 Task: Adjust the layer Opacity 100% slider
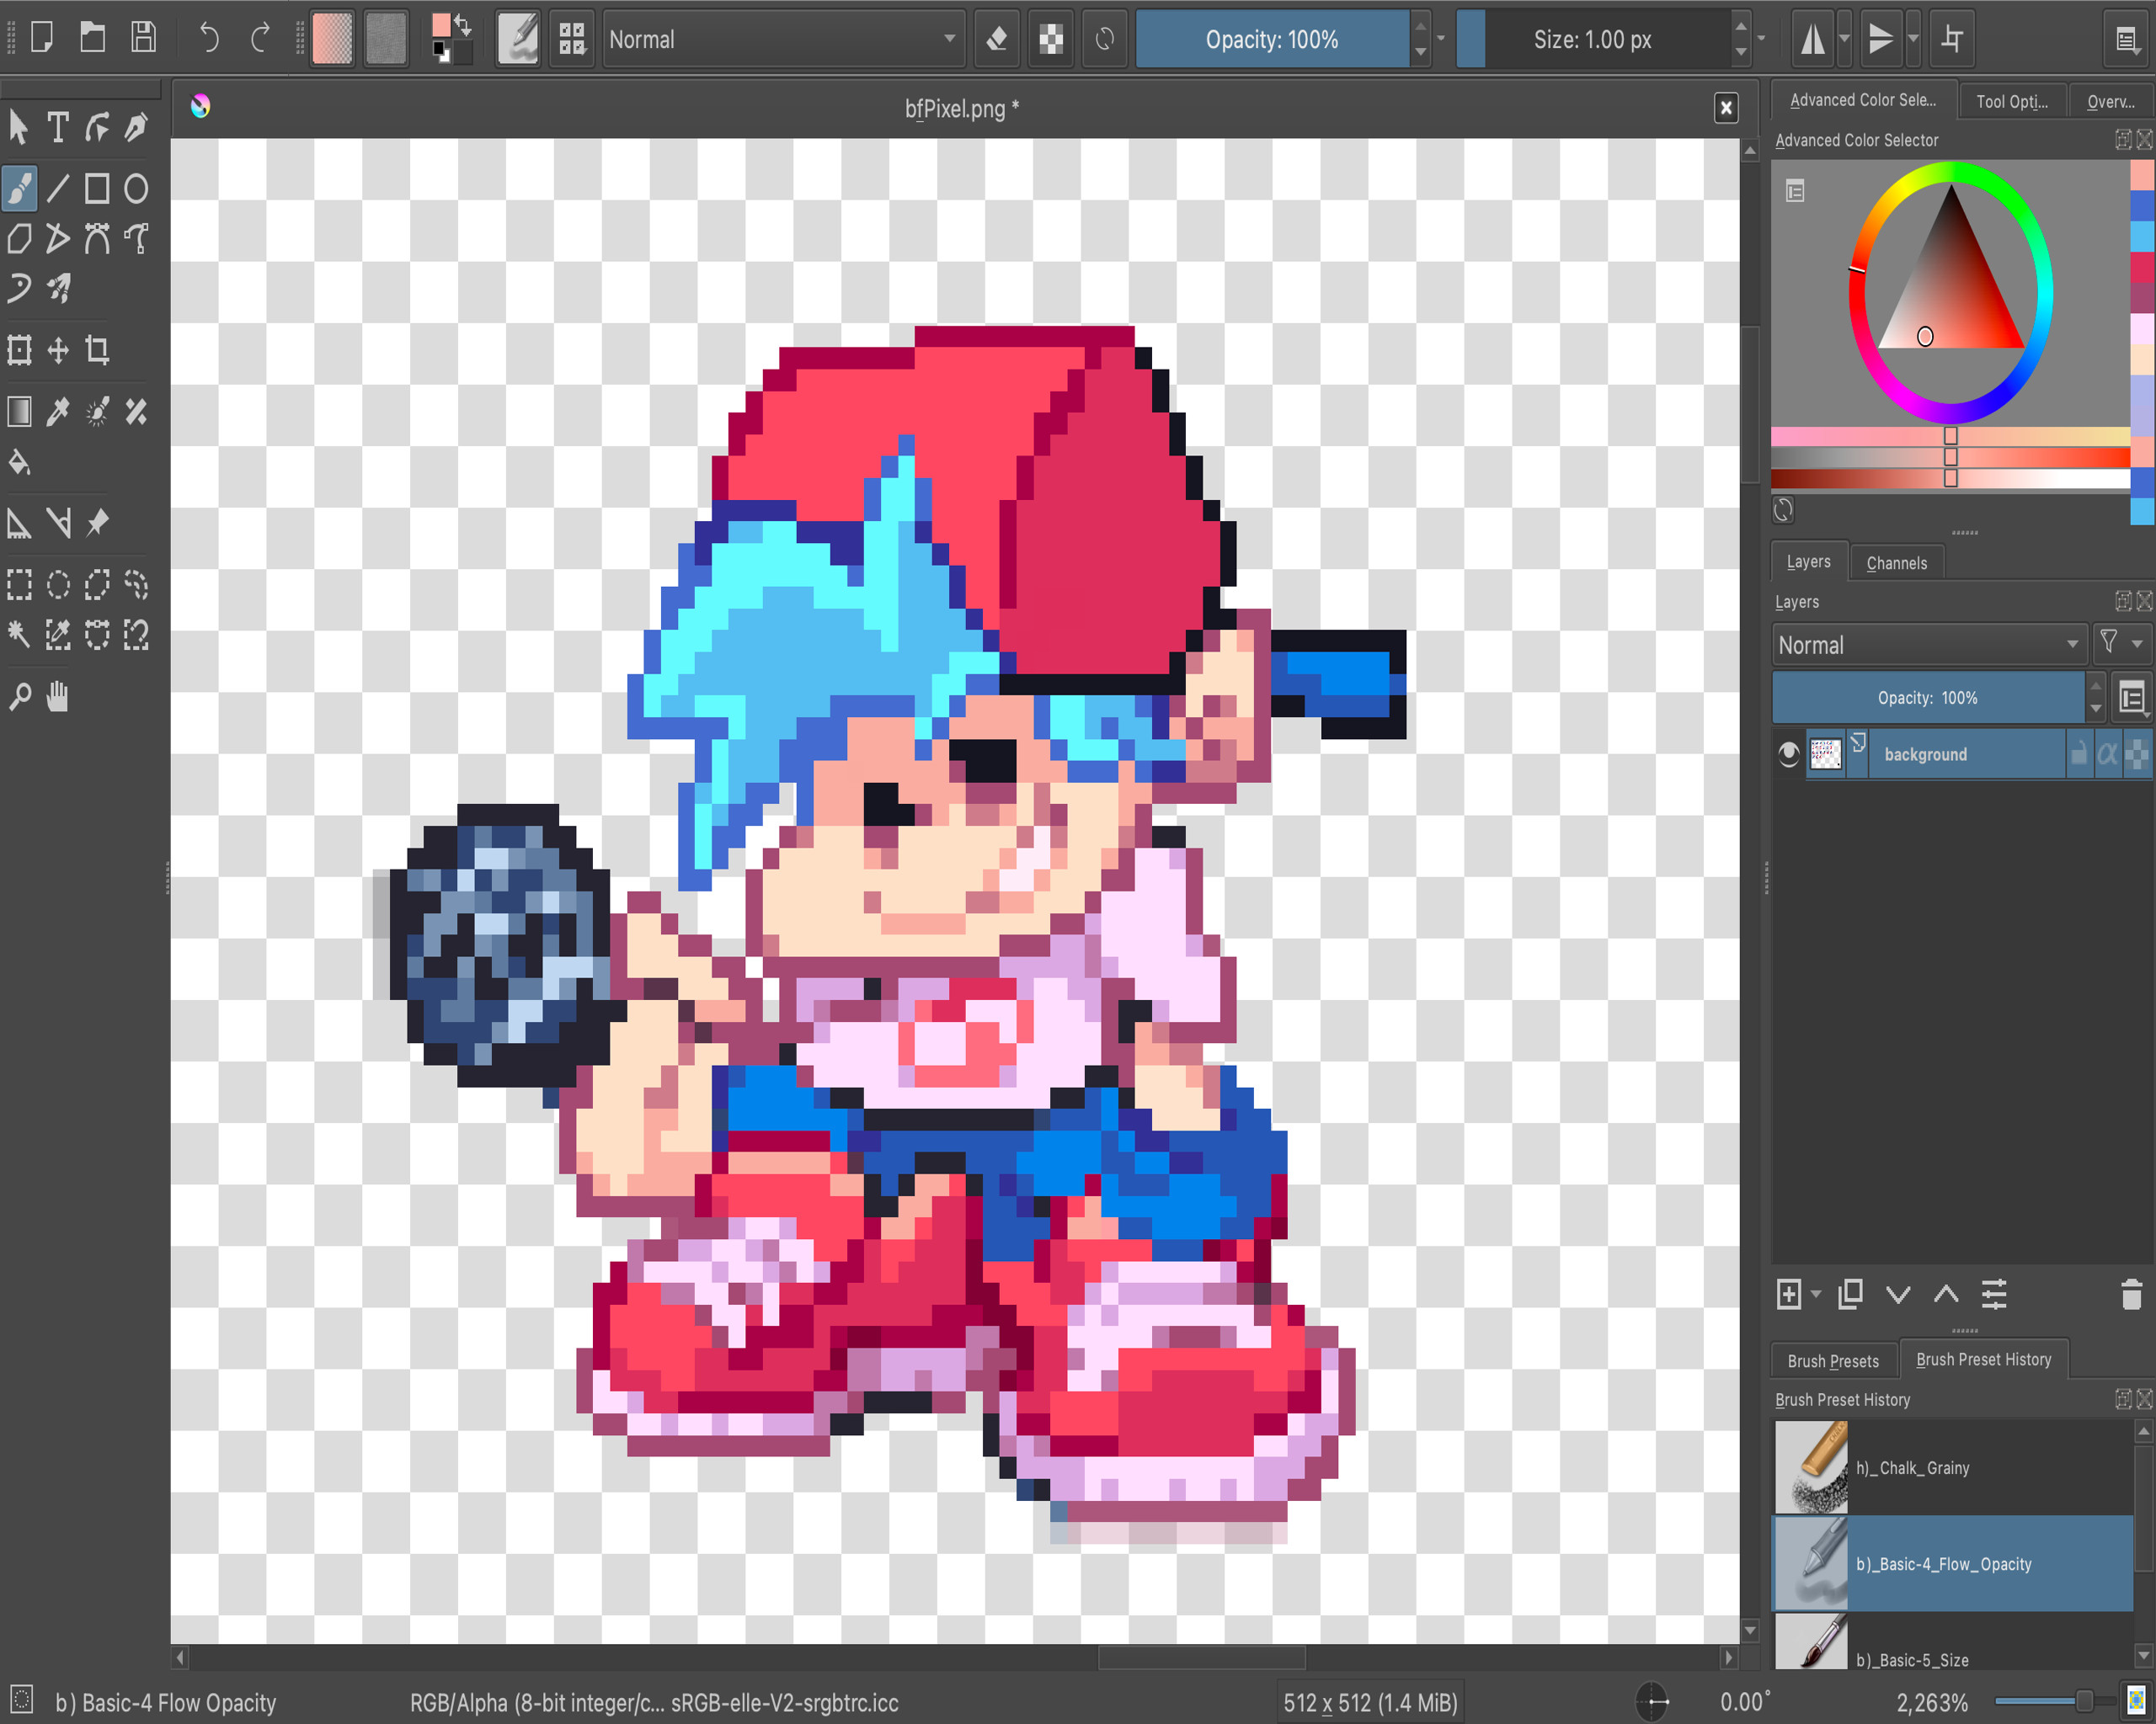1926,698
